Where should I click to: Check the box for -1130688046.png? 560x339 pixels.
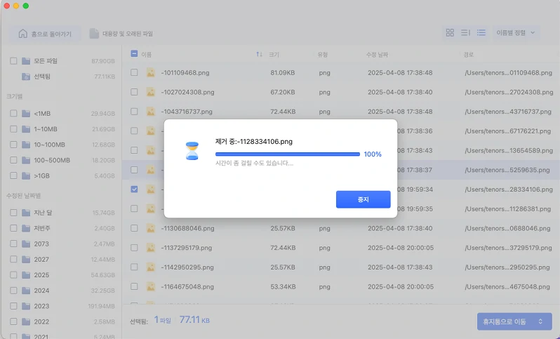pyautogui.click(x=134, y=228)
